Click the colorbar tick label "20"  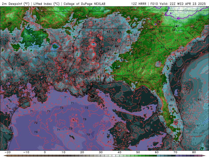tap(82, 152)
